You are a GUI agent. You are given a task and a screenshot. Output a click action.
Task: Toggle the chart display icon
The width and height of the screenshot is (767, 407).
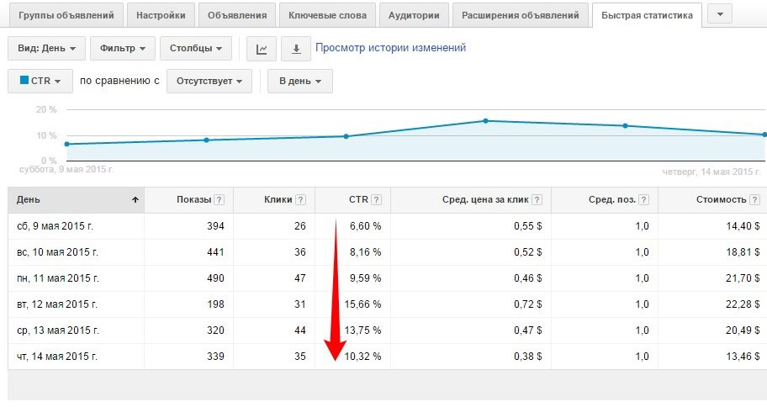click(x=262, y=49)
